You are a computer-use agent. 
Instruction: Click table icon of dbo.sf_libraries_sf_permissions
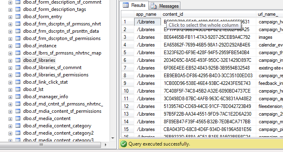click(18, 75)
